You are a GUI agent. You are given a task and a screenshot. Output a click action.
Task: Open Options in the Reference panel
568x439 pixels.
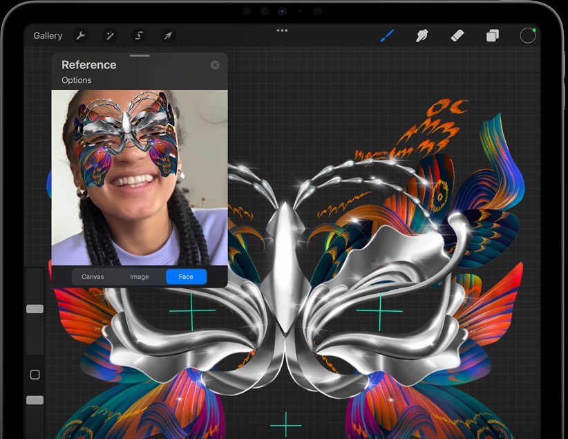pyautogui.click(x=77, y=80)
